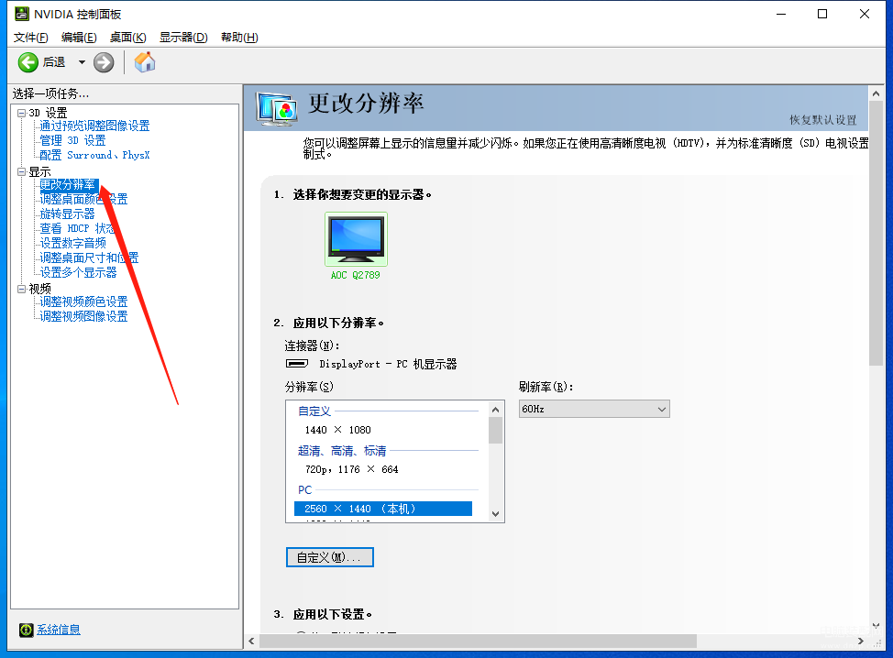Open the 编辑(E) menu
Screen dimensions: 893x658
click(79, 37)
